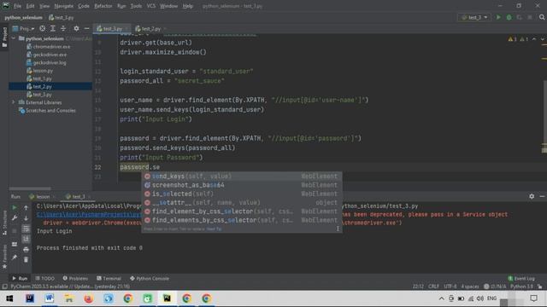This screenshot has height=307, width=547.
Task: Open the Code menu
Action: pyautogui.click(x=84, y=6)
